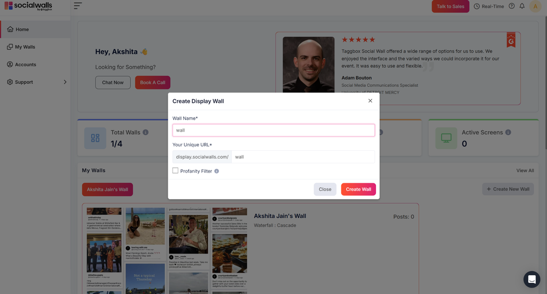Image resolution: width=547 pixels, height=294 pixels.
Task: Click the Waterfall : Cascade text
Action: pos(275,225)
